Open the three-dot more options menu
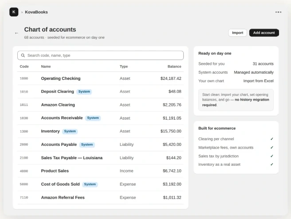The width and height of the screenshot is (291, 219). [x=278, y=12]
